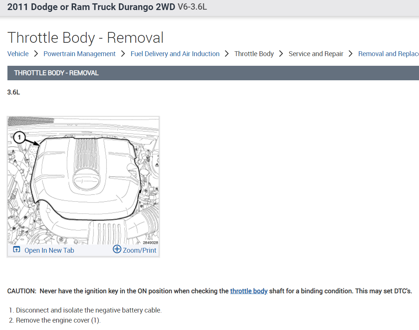
Task: Click the 3.6L engine label
Action: click(14, 92)
